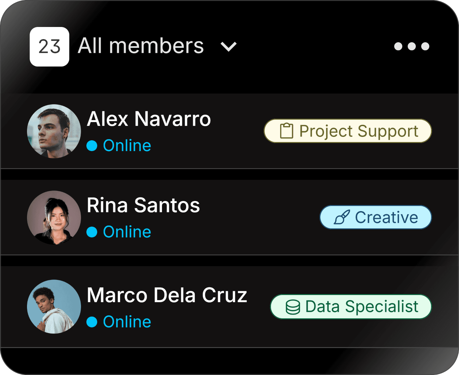Click the paintbrush icon in Creative tag
The width and height of the screenshot is (459, 375).
pos(342,217)
